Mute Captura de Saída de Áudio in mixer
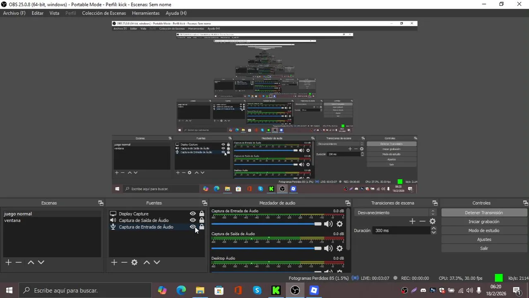Screen dimensions: 529x298 [x=328, y=248]
